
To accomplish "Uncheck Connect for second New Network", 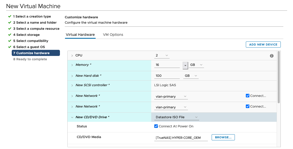I will point(247,107).
